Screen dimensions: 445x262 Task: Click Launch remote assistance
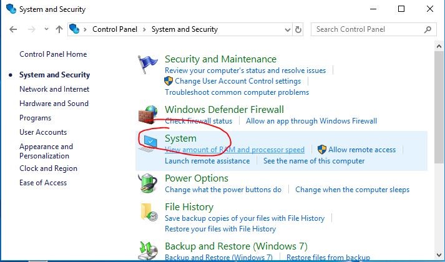pyautogui.click(x=207, y=161)
